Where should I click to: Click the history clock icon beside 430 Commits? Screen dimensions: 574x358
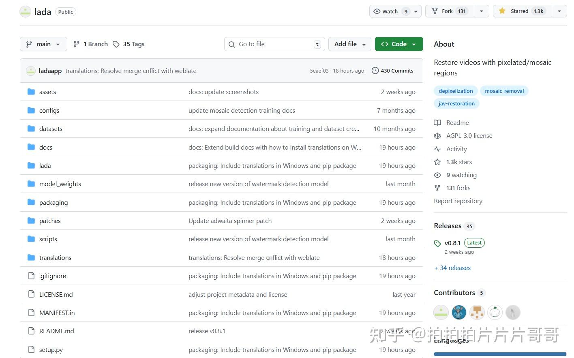click(375, 71)
